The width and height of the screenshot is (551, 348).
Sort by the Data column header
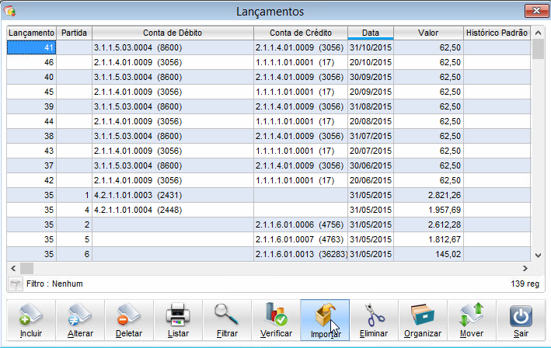coord(371,33)
